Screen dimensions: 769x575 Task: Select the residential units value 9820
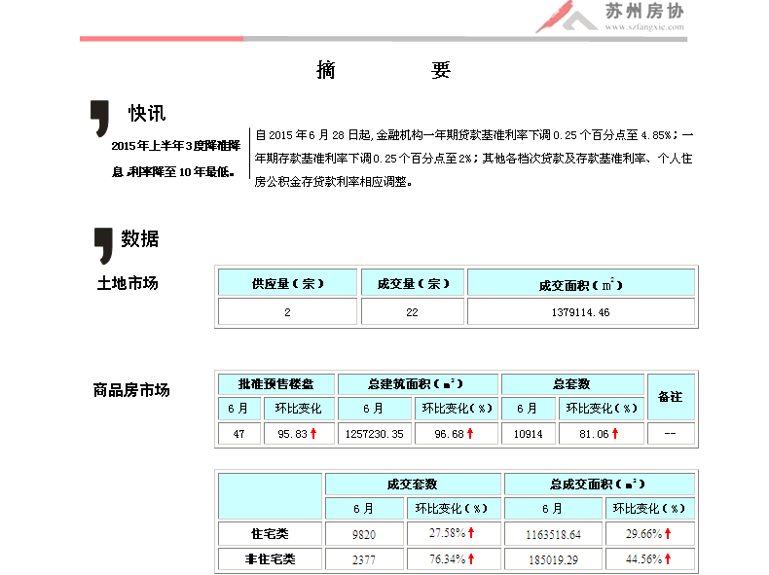[x=364, y=534]
